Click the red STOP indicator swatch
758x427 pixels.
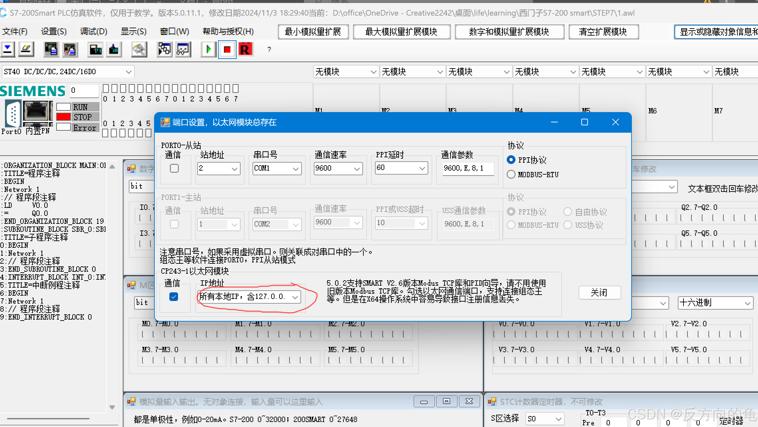click(x=64, y=117)
